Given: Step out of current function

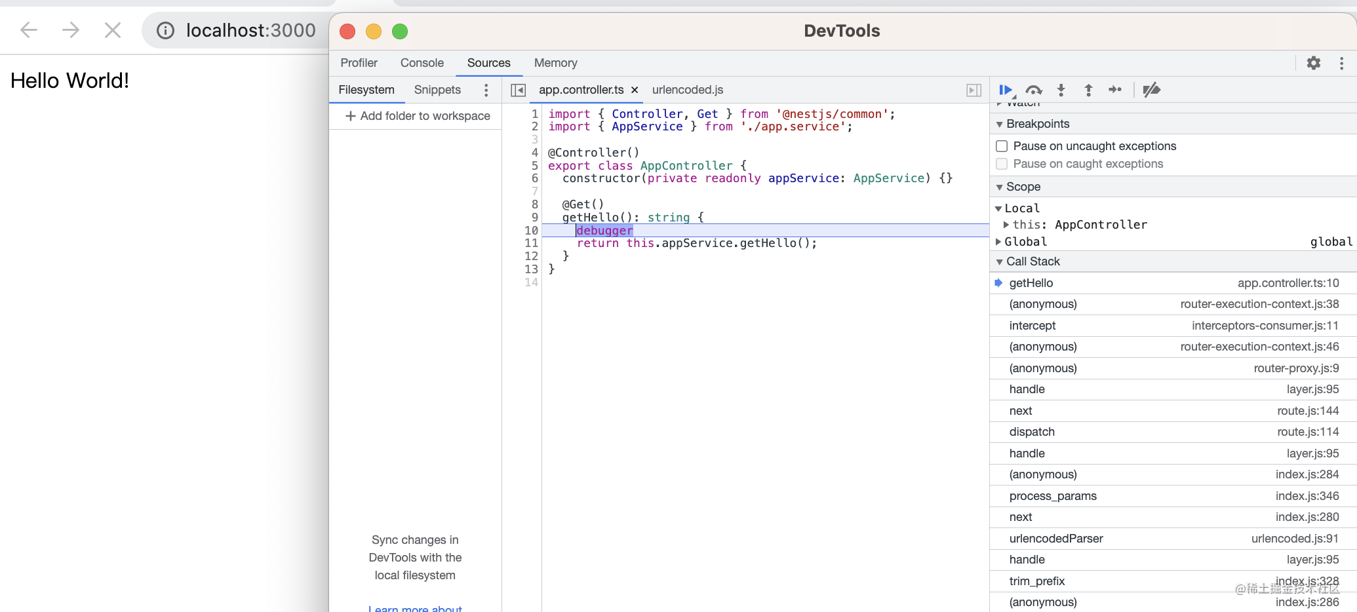Looking at the screenshot, I should [x=1088, y=90].
